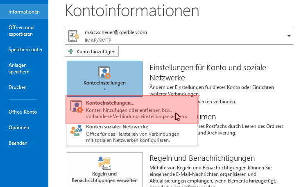
Task: Click the Regeln und Benachrichtigungen heading
Action: click(202, 158)
